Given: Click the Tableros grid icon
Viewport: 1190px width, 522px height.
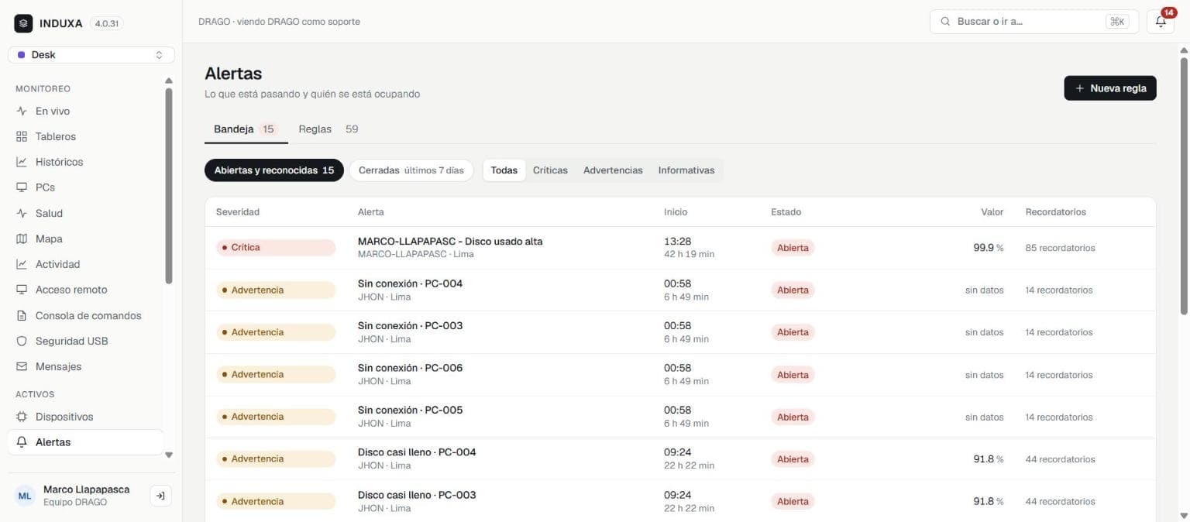Looking at the screenshot, I should [22, 136].
